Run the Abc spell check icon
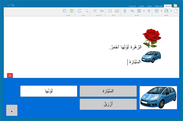183x121 pixels. (x=132, y=11)
